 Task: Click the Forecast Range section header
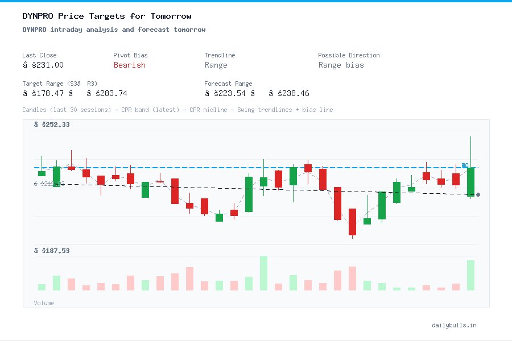coord(228,84)
